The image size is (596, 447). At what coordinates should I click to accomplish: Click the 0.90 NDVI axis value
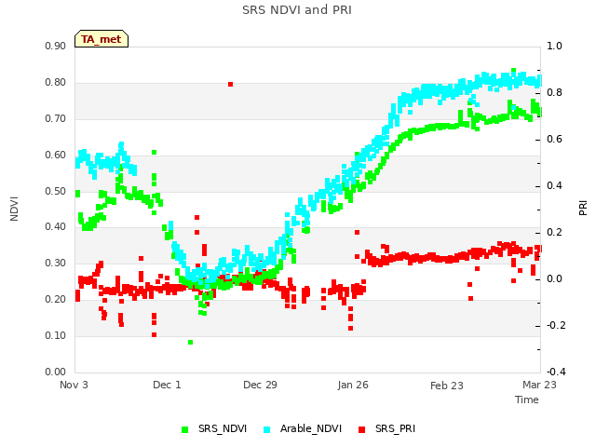click(56, 46)
